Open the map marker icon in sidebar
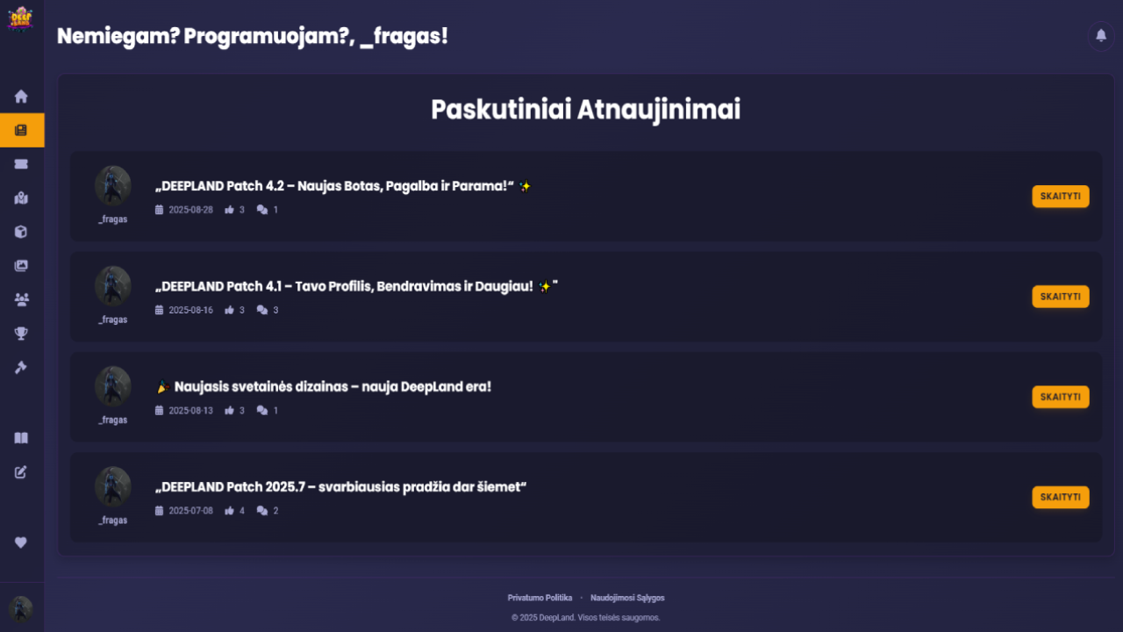 (x=21, y=198)
